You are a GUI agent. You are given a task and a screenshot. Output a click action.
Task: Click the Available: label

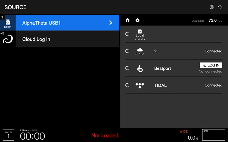[x=198, y=21]
